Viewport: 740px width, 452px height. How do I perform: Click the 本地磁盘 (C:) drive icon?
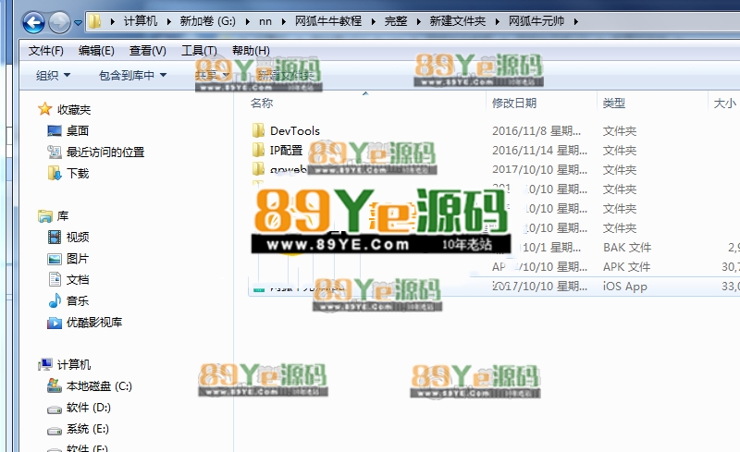[x=55, y=386]
